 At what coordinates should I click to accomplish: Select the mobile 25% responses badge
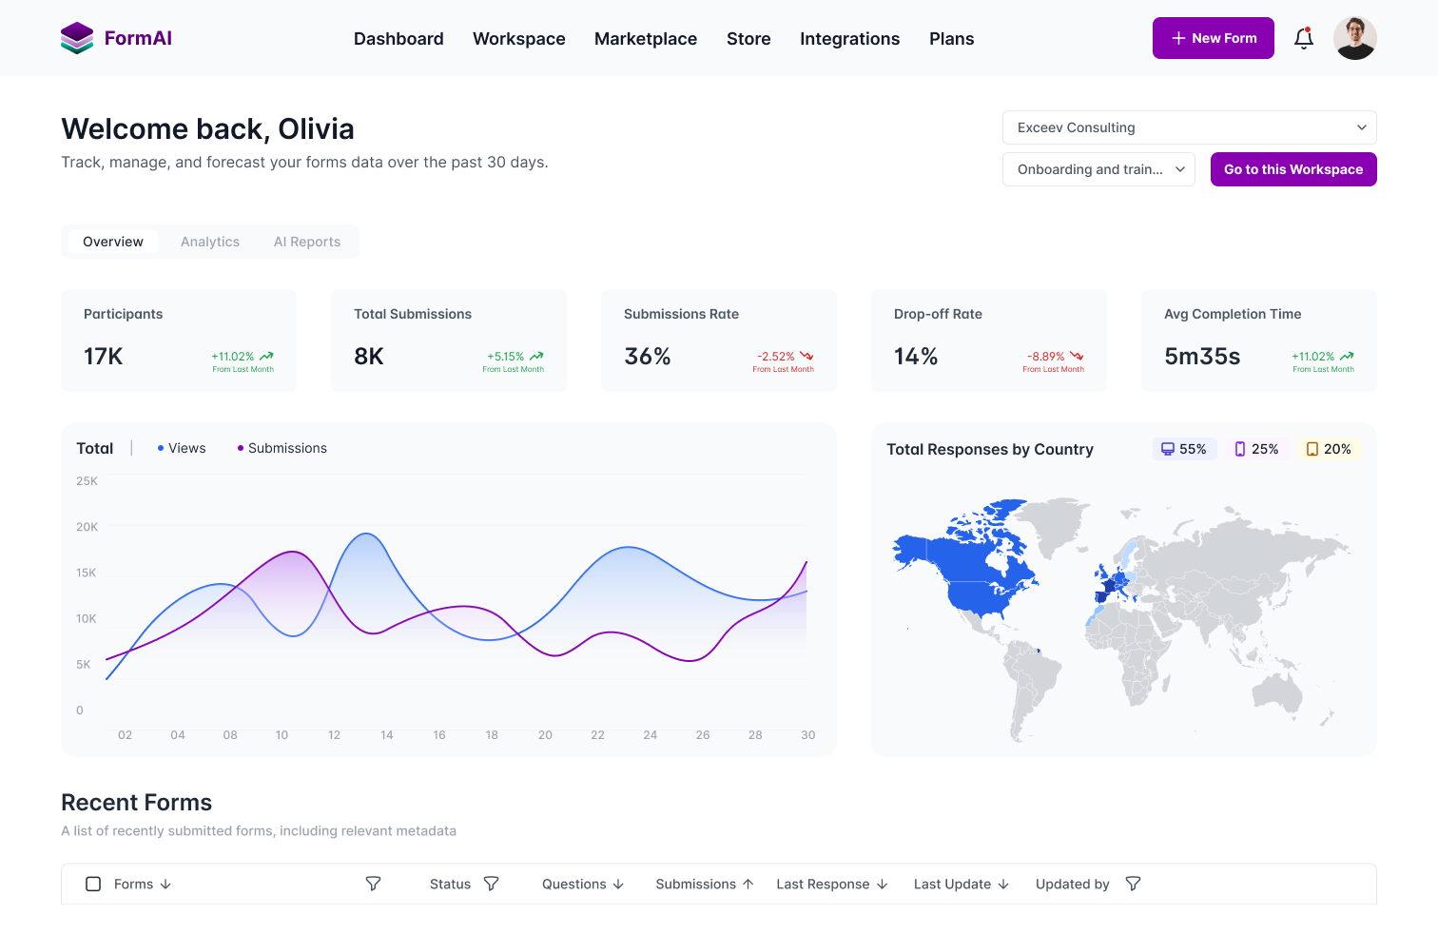[1256, 448]
